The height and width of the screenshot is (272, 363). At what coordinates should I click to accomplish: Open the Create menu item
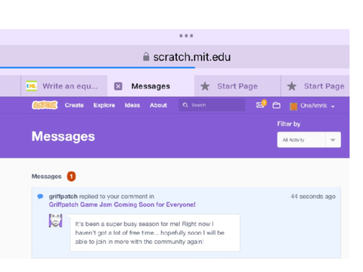click(74, 105)
